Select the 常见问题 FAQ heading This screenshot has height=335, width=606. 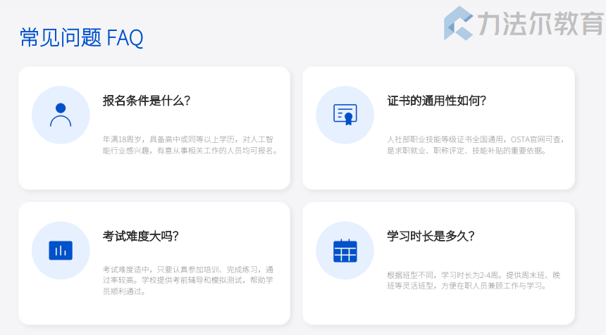[x=82, y=38]
